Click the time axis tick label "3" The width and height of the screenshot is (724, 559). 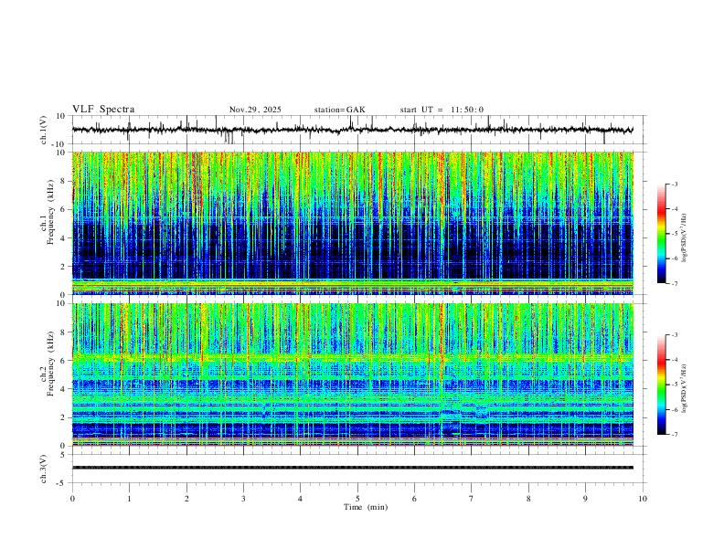[243, 499]
